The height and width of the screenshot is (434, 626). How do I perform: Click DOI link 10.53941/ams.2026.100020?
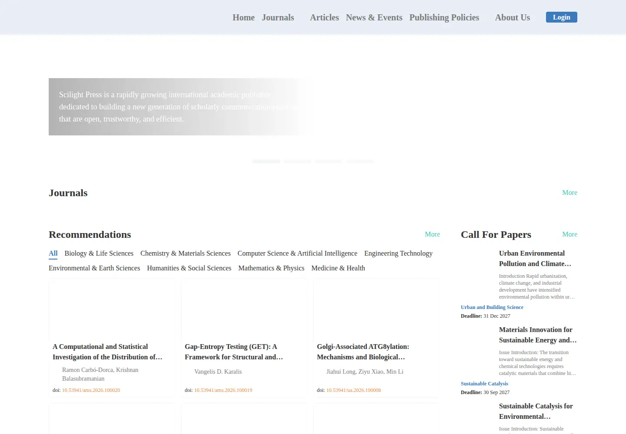click(91, 390)
